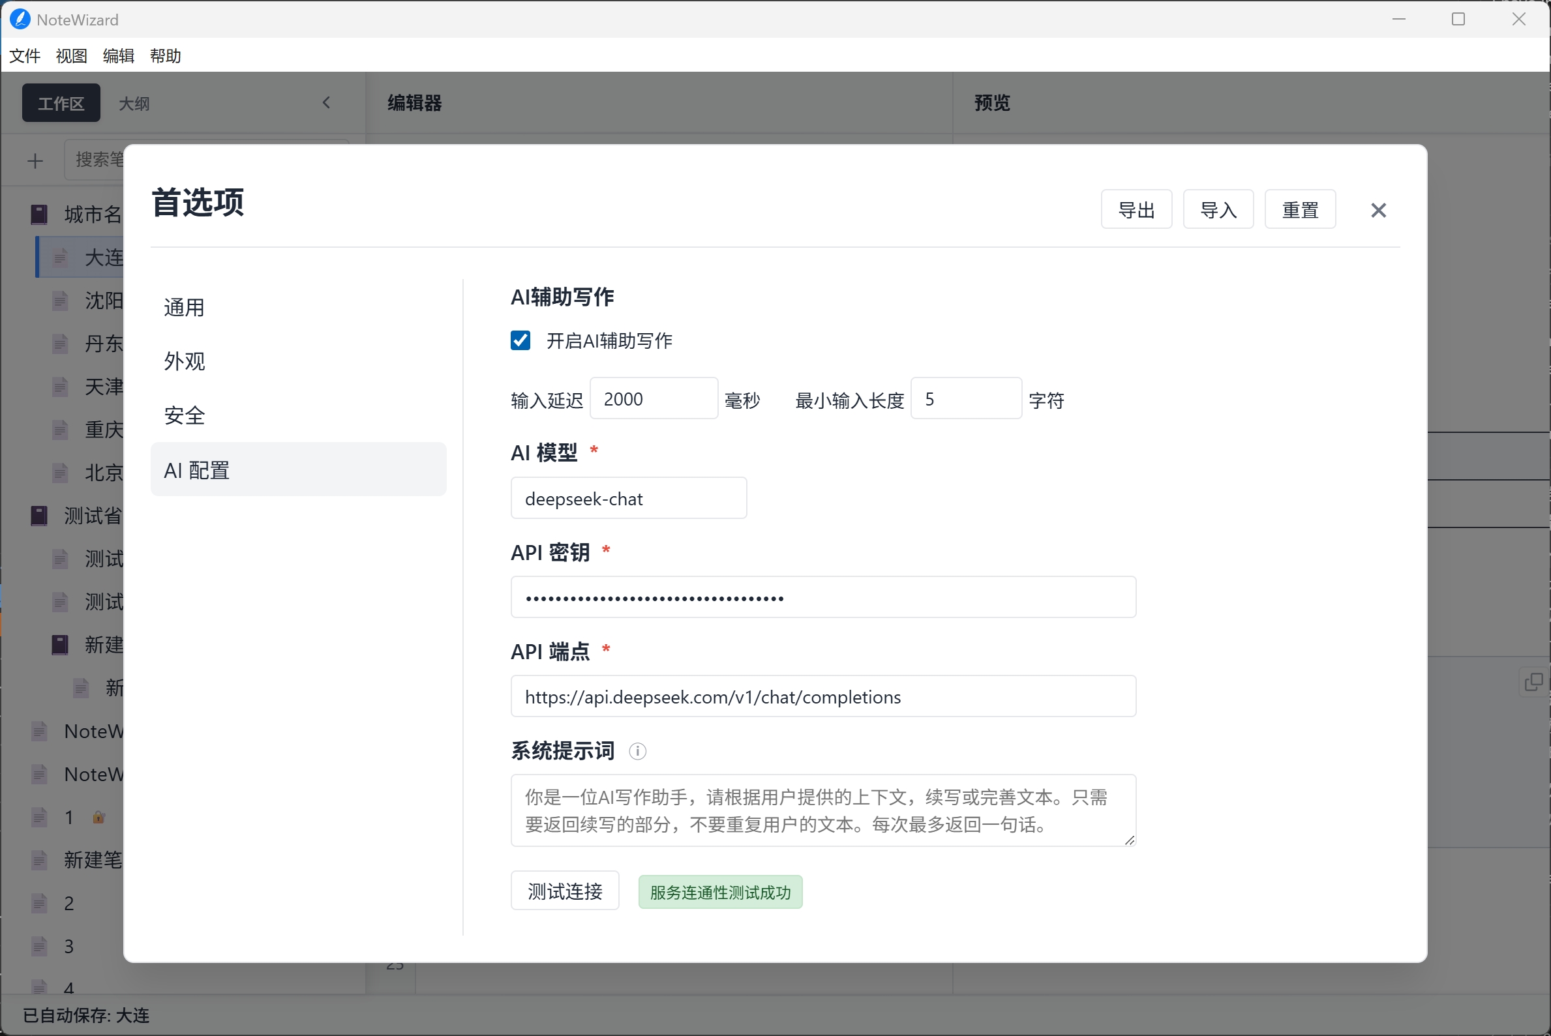Click the 服务连通性测试成功 status badge
Screen dimensions: 1551x1036
[720, 893]
